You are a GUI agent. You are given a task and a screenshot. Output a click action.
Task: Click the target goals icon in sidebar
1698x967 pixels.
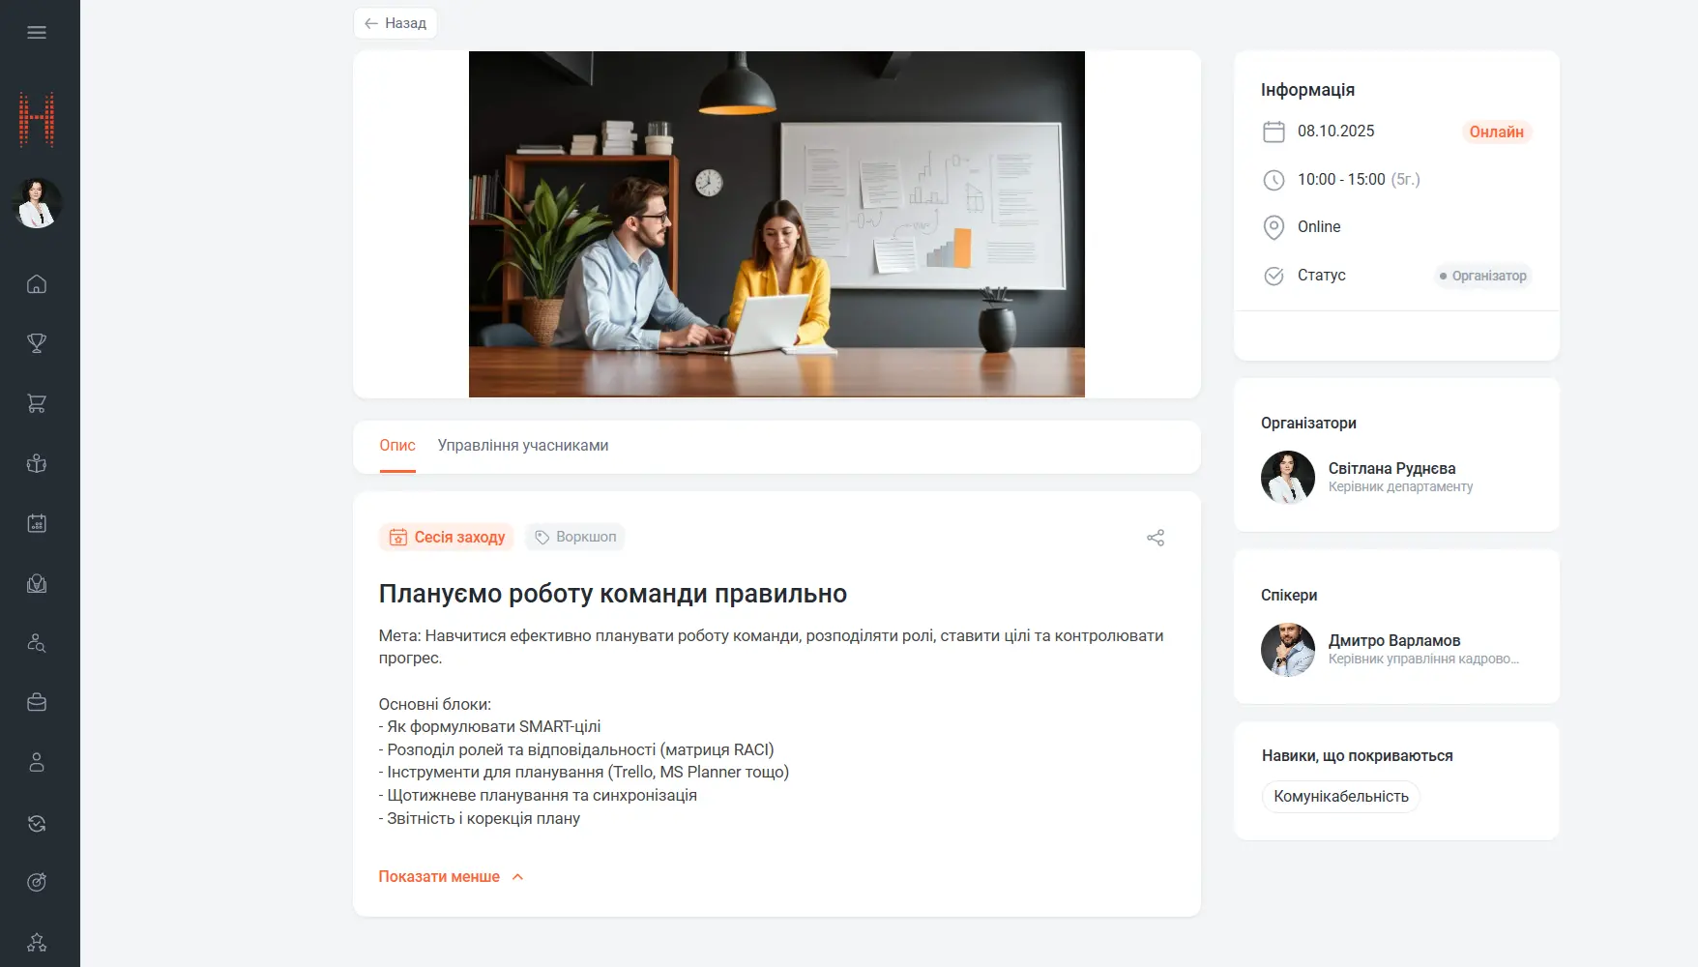tap(37, 882)
